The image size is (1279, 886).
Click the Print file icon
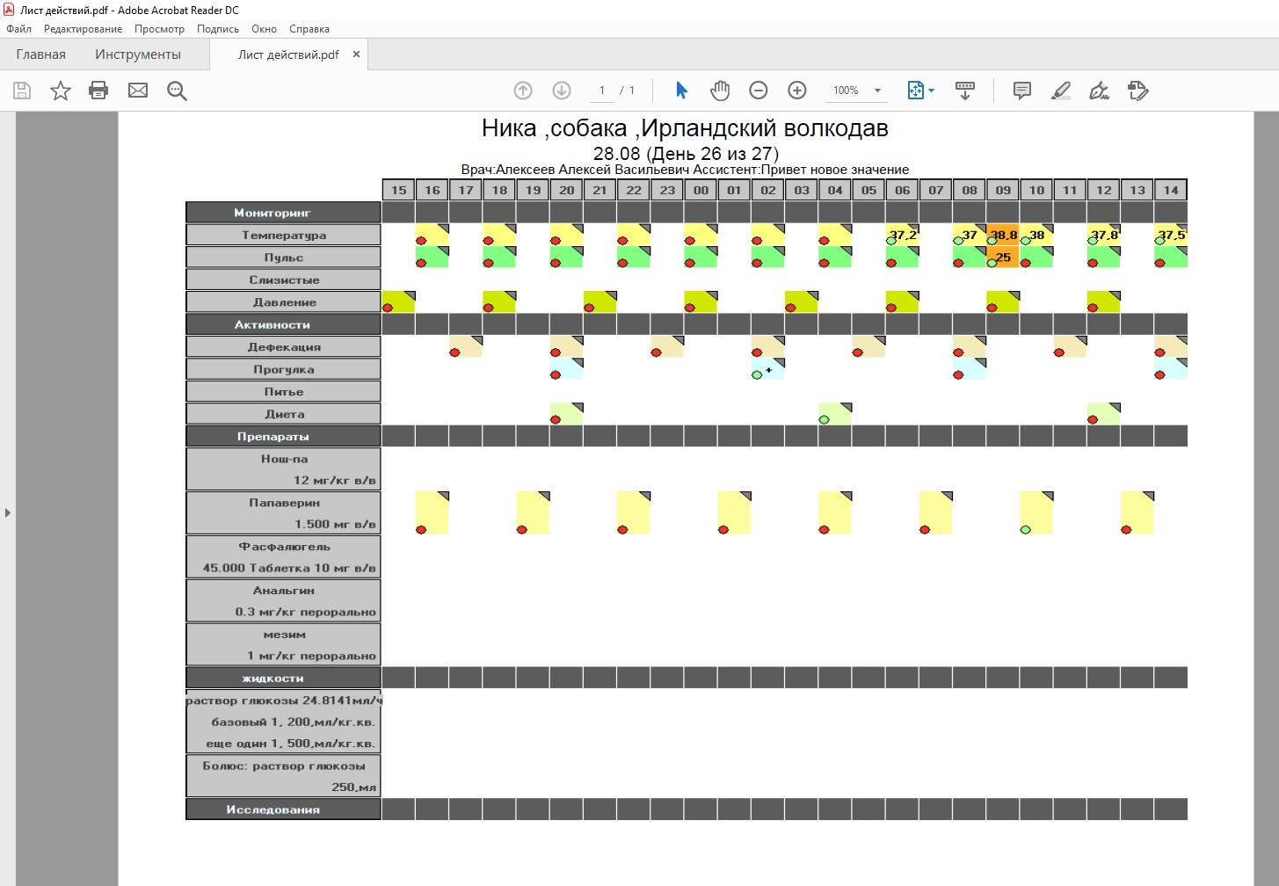click(x=98, y=91)
